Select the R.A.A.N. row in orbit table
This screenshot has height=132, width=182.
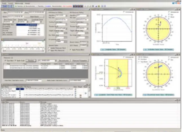(x=23, y=31)
